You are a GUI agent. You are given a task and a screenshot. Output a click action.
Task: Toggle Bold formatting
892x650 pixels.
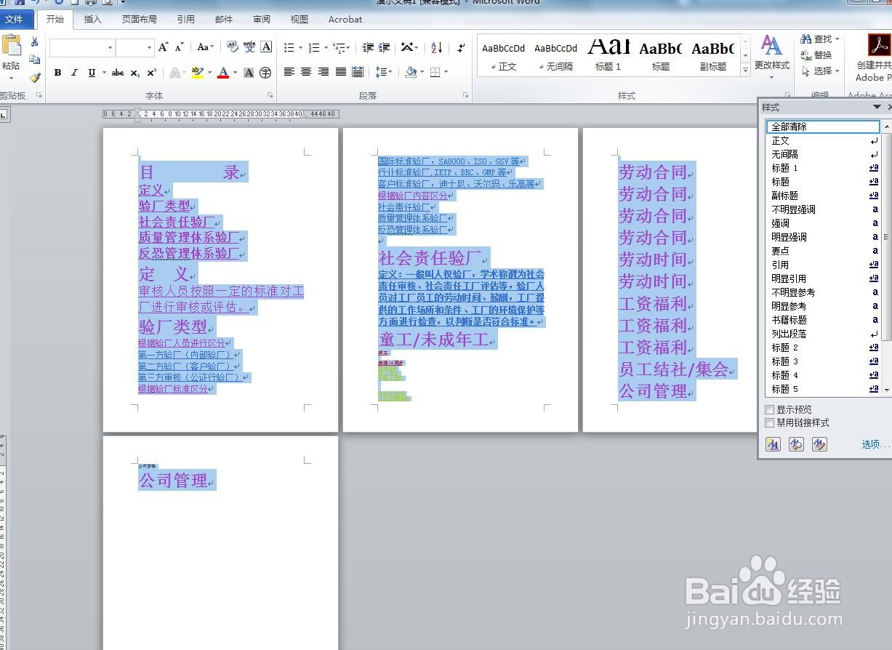click(x=57, y=73)
